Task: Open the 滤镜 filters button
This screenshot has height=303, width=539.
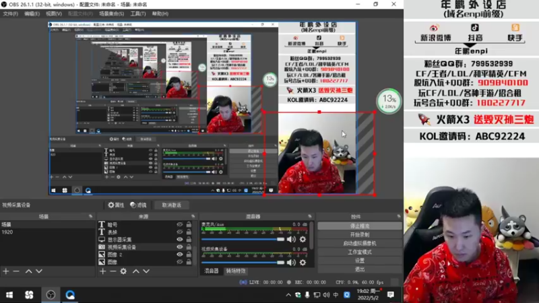Action: [x=138, y=205]
